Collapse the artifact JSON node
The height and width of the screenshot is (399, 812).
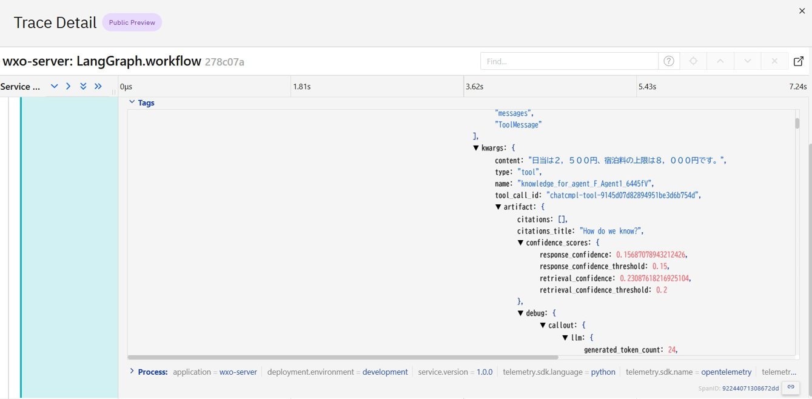click(x=498, y=207)
